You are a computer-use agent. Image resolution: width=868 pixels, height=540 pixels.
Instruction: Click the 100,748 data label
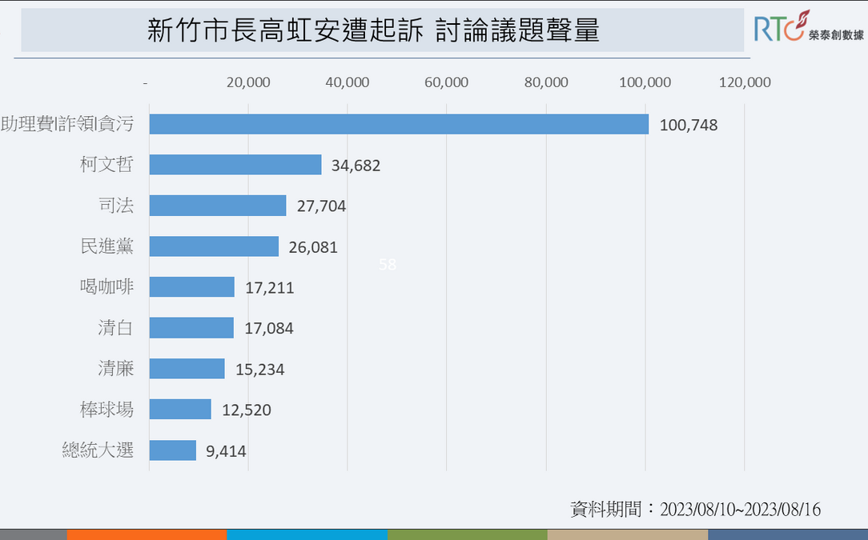689,125
